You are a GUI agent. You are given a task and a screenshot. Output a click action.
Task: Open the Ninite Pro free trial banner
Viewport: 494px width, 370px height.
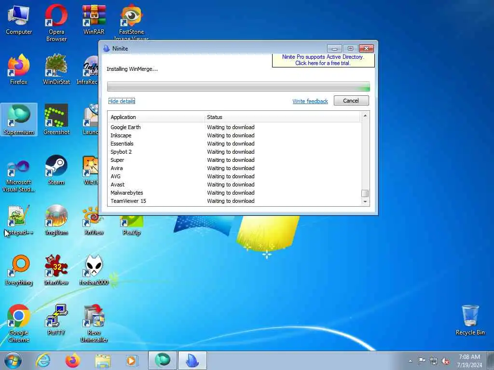[323, 60]
